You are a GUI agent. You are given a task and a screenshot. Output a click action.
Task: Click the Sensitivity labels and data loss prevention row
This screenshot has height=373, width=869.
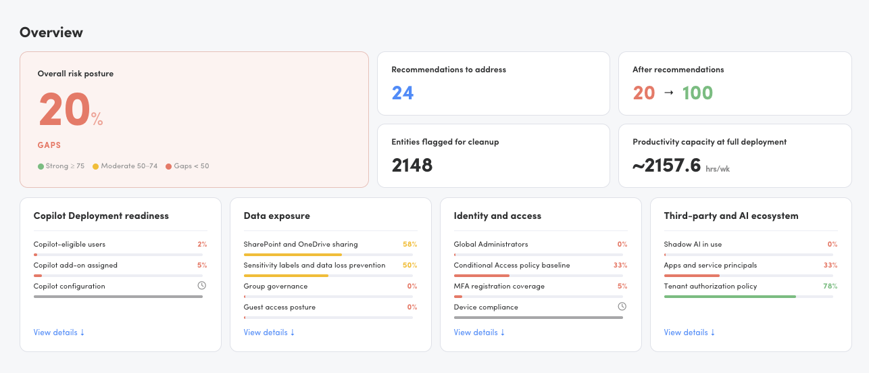pyautogui.click(x=330, y=269)
